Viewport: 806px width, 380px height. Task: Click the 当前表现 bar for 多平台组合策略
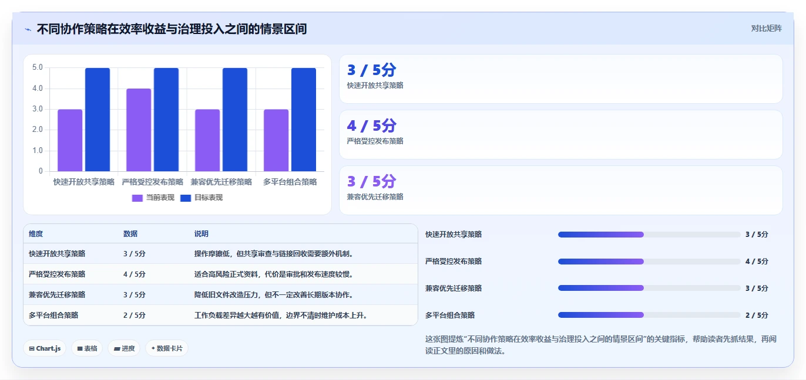[276, 140]
